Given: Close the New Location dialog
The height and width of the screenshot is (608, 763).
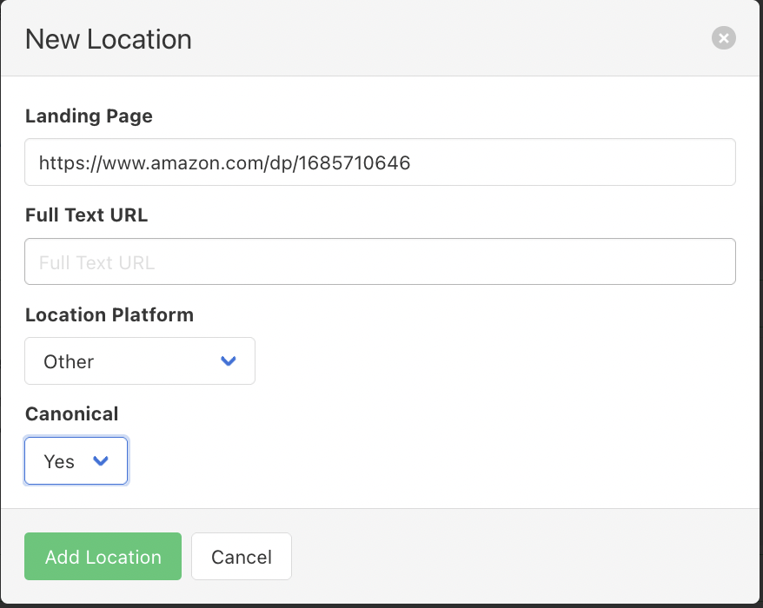Looking at the screenshot, I should [723, 38].
